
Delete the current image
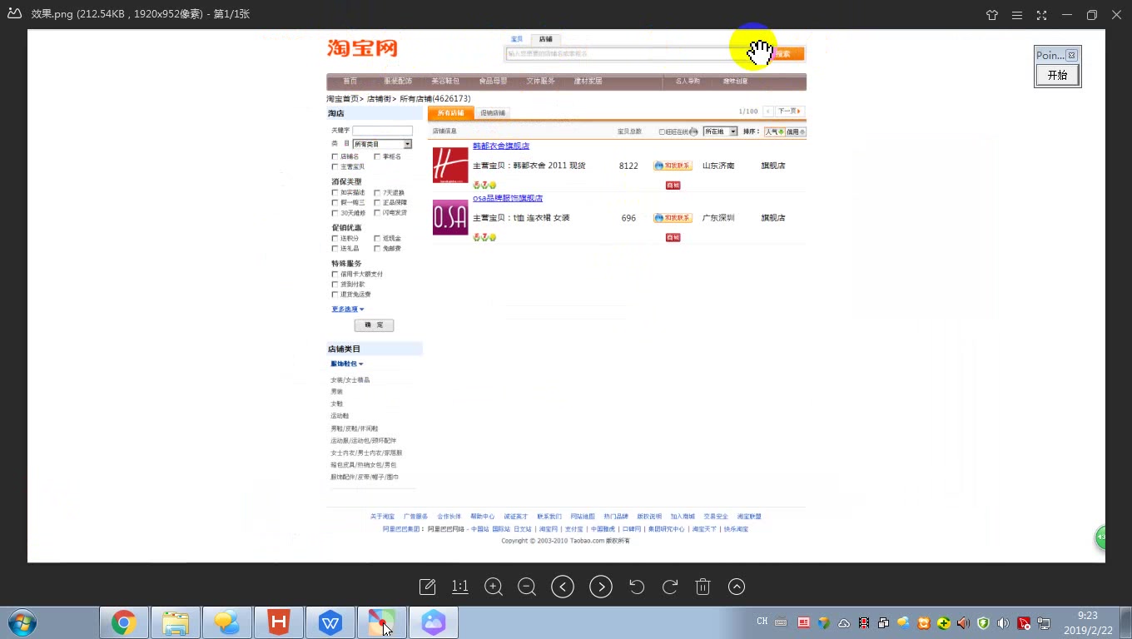coord(703,587)
